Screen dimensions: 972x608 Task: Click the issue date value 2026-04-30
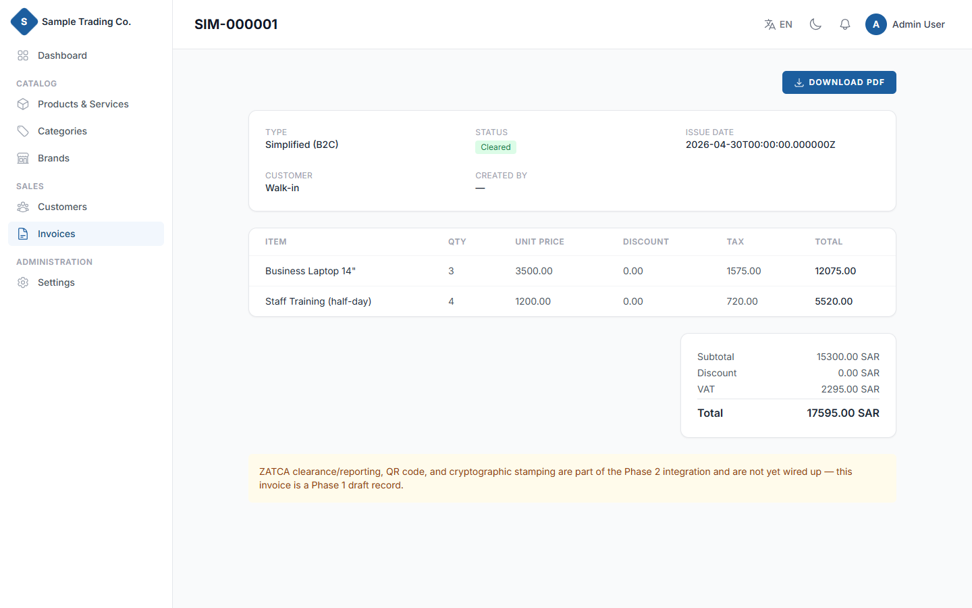click(760, 145)
